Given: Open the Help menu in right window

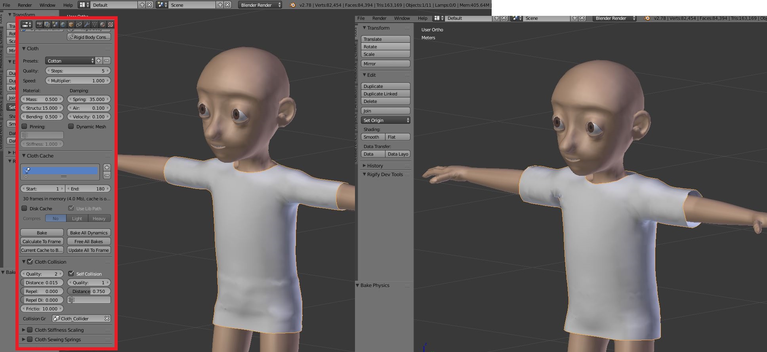Looking at the screenshot, I should pyautogui.click(x=423, y=18).
